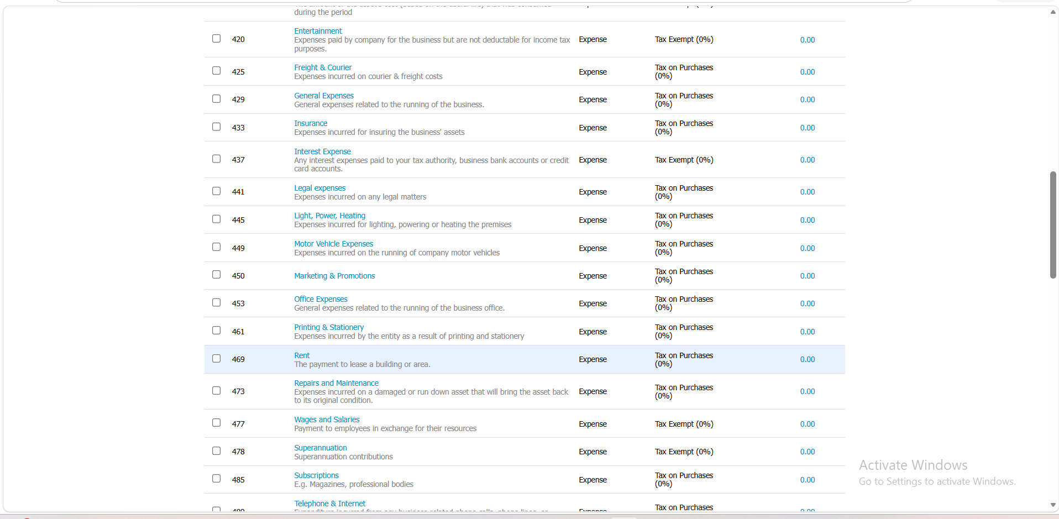Image resolution: width=1059 pixels, height=519 pixels.
Task: Open the Rent account link
Action: [302, 355]
